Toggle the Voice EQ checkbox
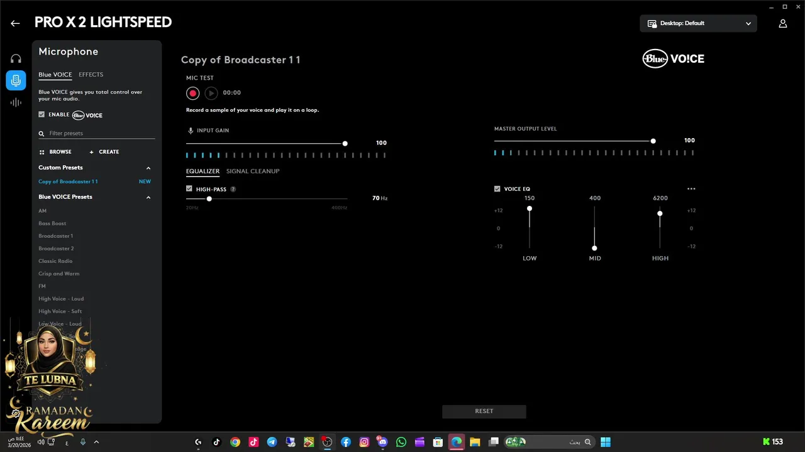 coord(497,189)
